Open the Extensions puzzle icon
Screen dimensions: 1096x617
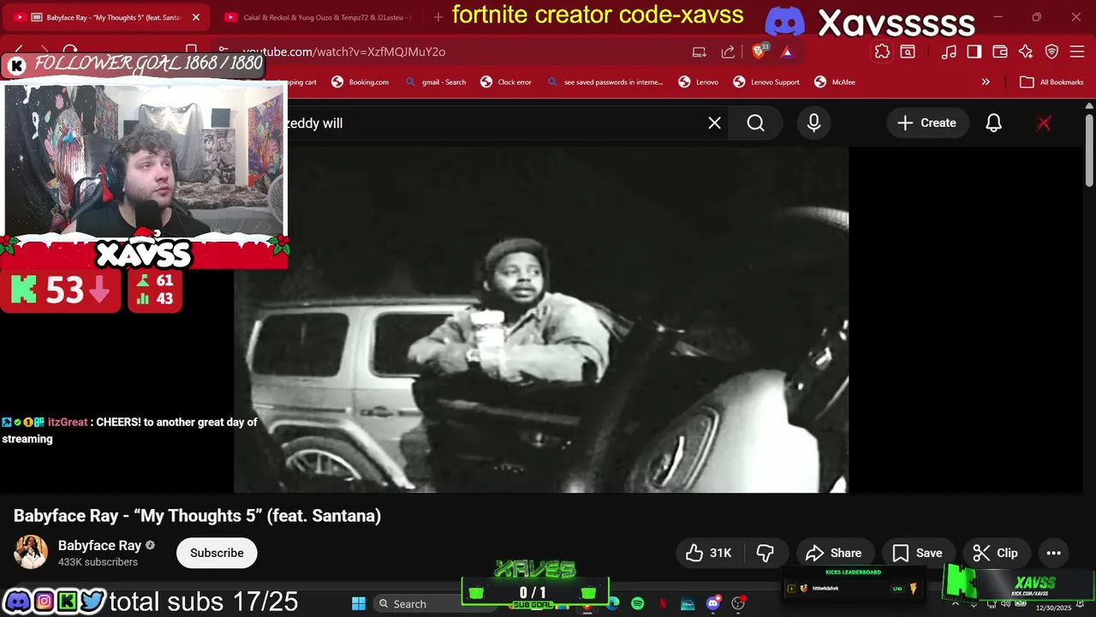882,51
